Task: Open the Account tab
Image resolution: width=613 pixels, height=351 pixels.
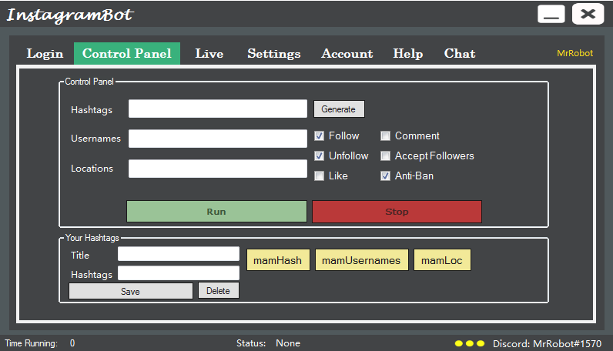Action: (x=347, y=54)
